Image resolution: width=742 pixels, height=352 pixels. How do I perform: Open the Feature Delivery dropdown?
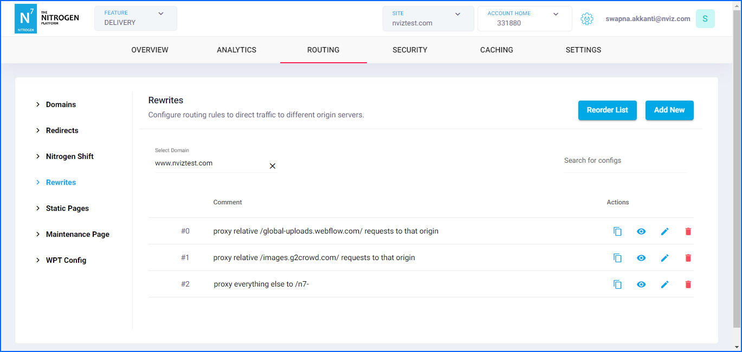coord(136,18)
